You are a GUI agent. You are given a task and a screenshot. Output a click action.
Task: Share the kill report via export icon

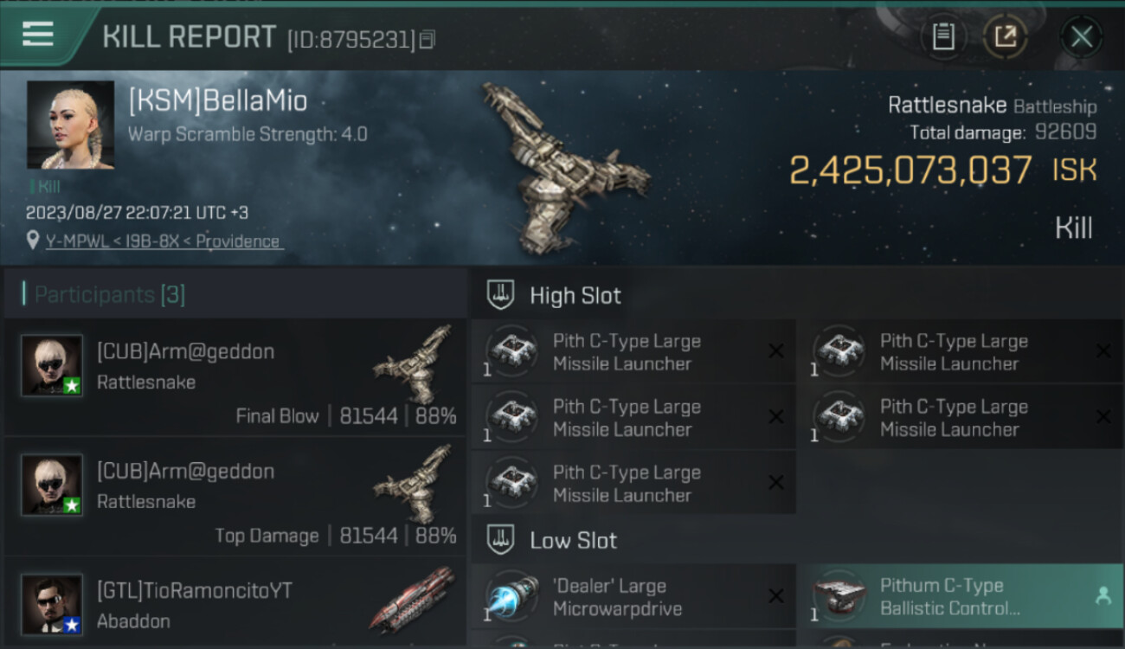coord(1005,36)
